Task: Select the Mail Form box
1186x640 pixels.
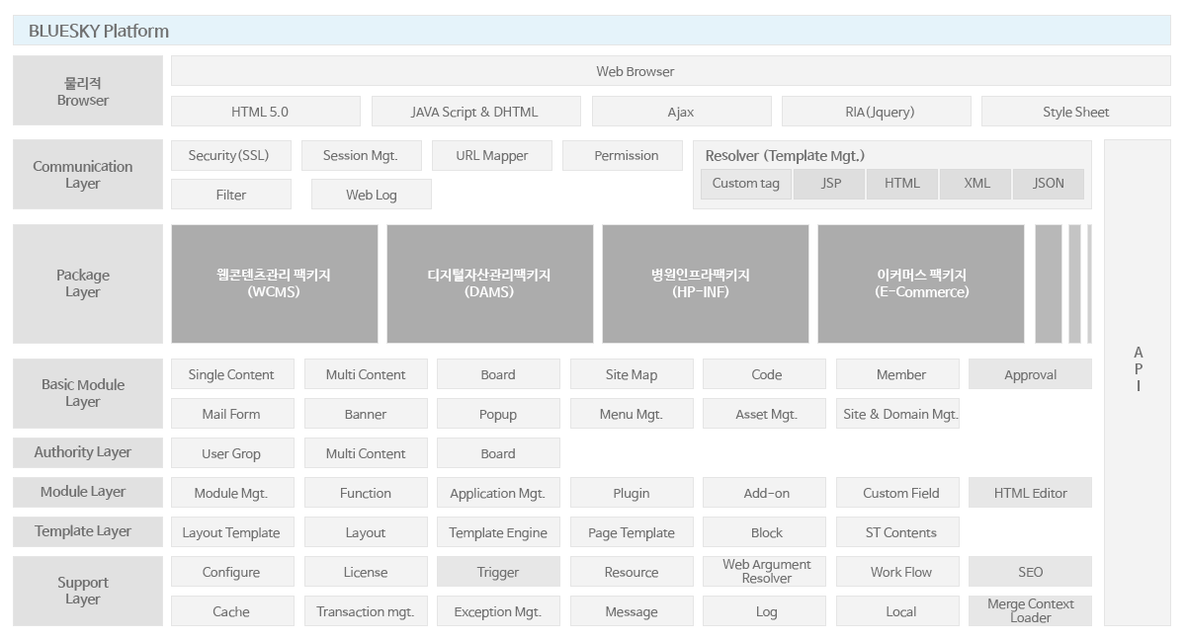Action: 232,414
